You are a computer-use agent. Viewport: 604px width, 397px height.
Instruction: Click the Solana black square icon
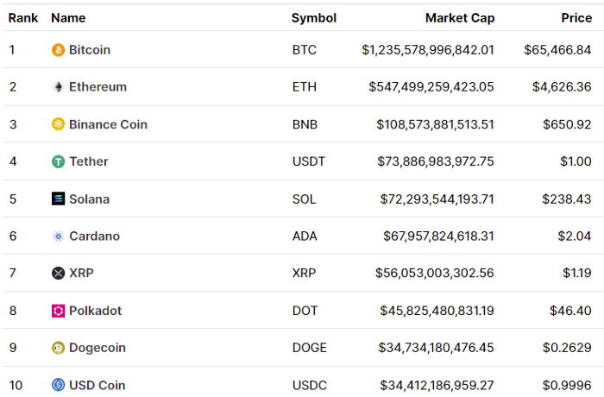(x=58, y=198)
